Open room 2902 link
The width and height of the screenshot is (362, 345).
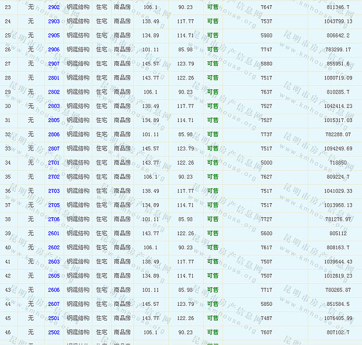pos(54,7)
